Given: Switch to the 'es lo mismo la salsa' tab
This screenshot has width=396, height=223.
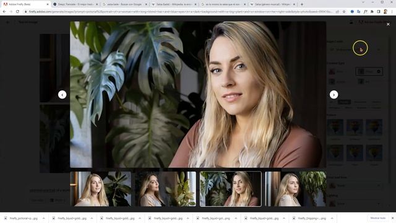Looking at the screenshot, I should click(x=223, y=4).
